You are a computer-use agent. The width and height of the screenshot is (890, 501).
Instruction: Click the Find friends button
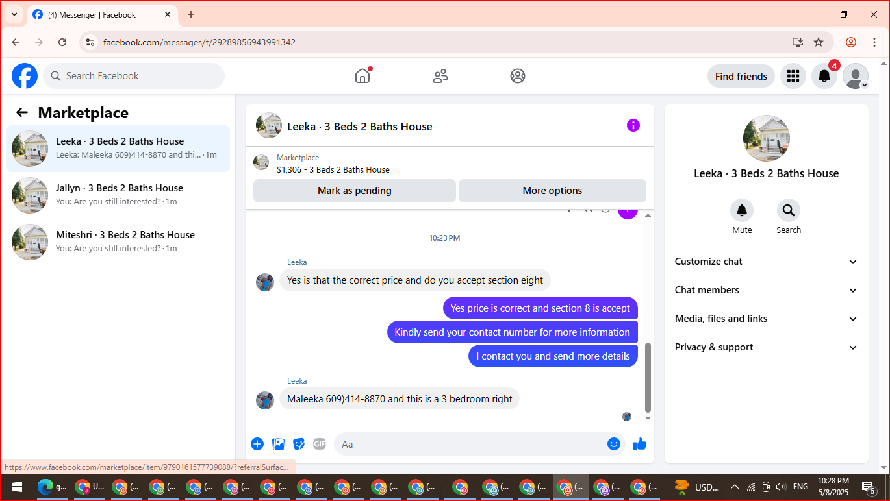[741, 76]
